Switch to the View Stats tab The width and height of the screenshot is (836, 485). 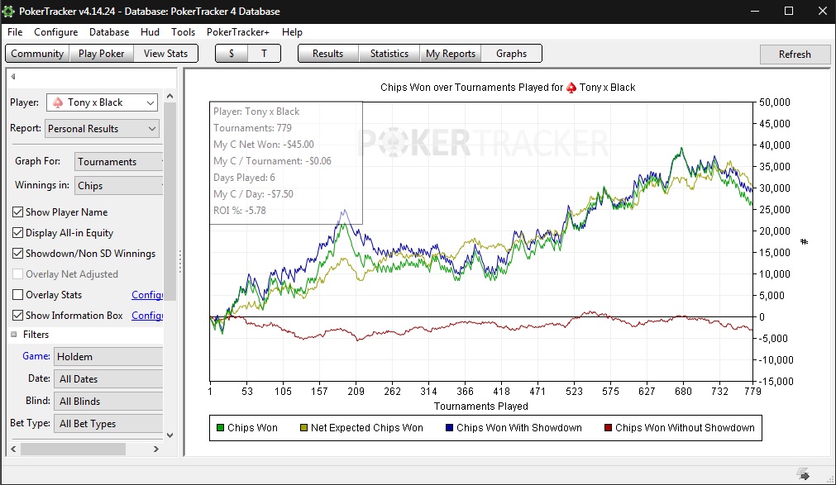165,54
